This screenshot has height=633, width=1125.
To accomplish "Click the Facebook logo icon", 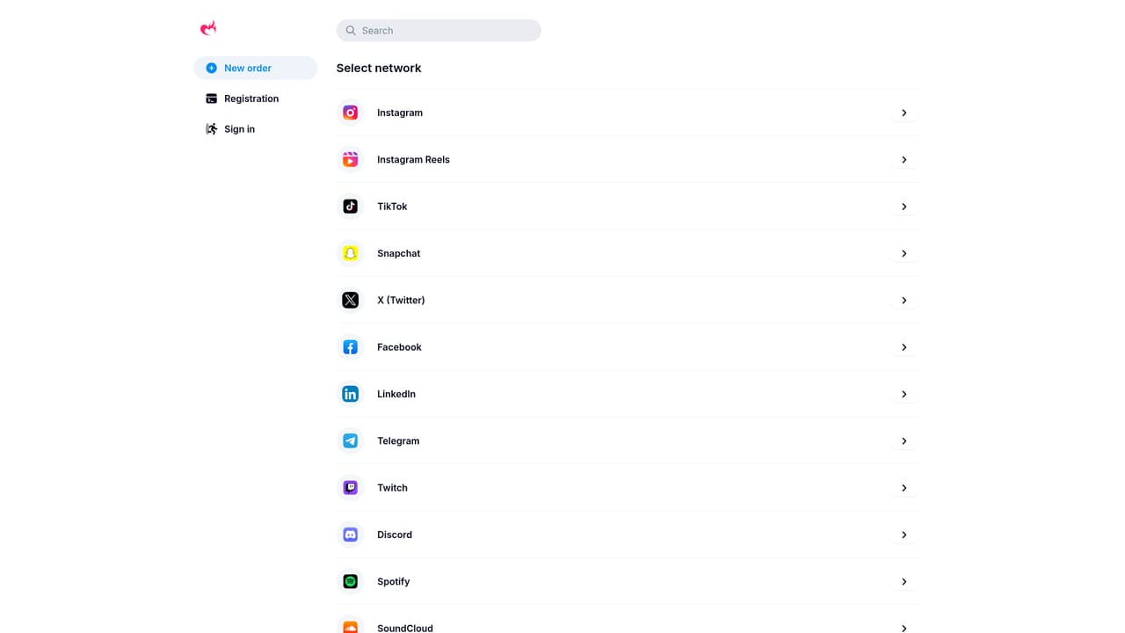I will [x=350, y=347].
